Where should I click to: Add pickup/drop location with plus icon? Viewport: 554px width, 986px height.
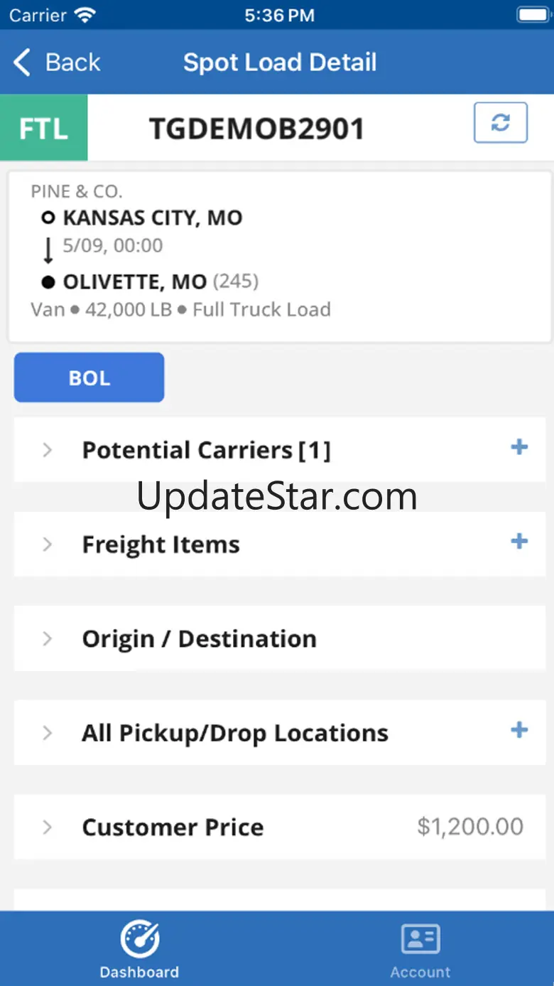[x=519, y=730]
